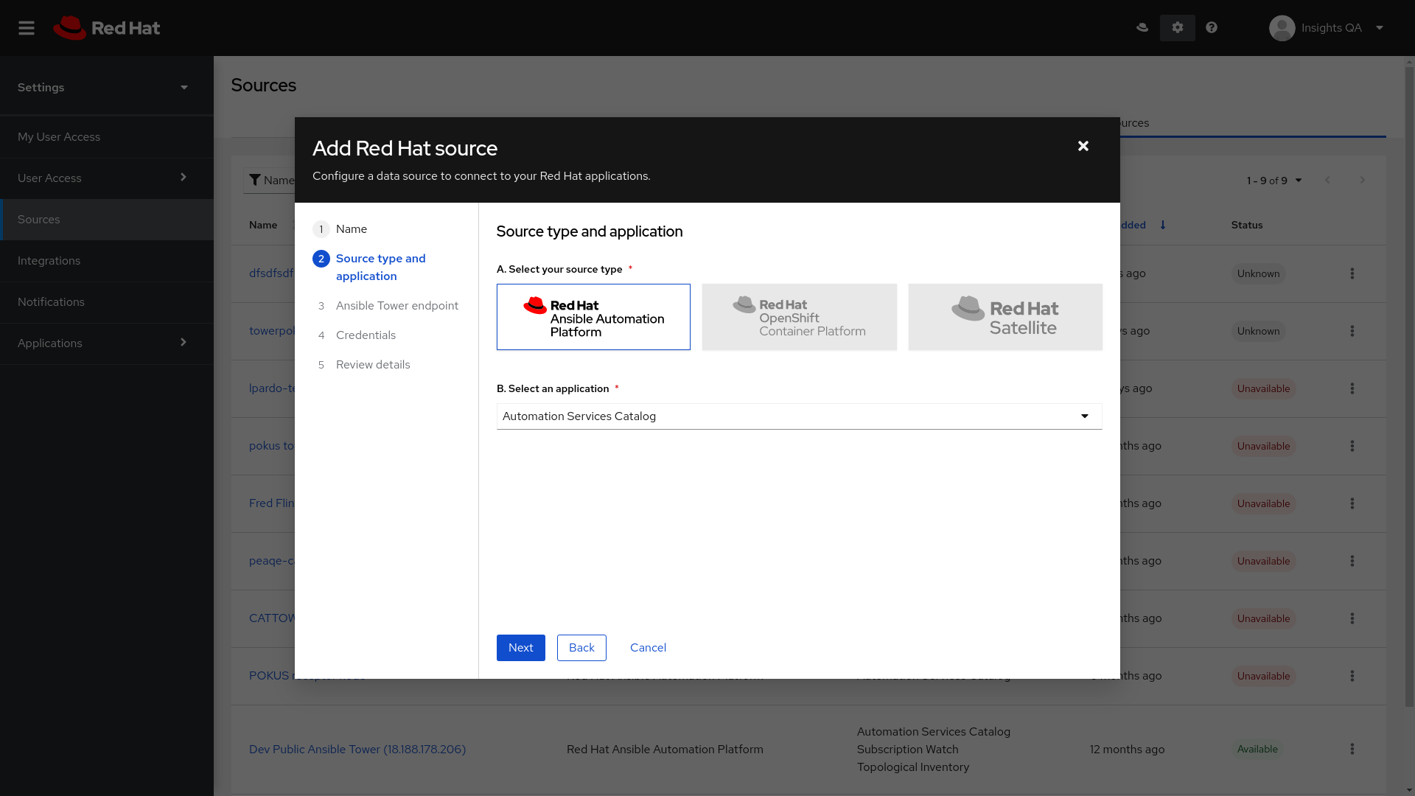Screen dimensions: 1415x796
Task: Select Red Hat OpenShift Container Platform source type
Action: (799, 316)
